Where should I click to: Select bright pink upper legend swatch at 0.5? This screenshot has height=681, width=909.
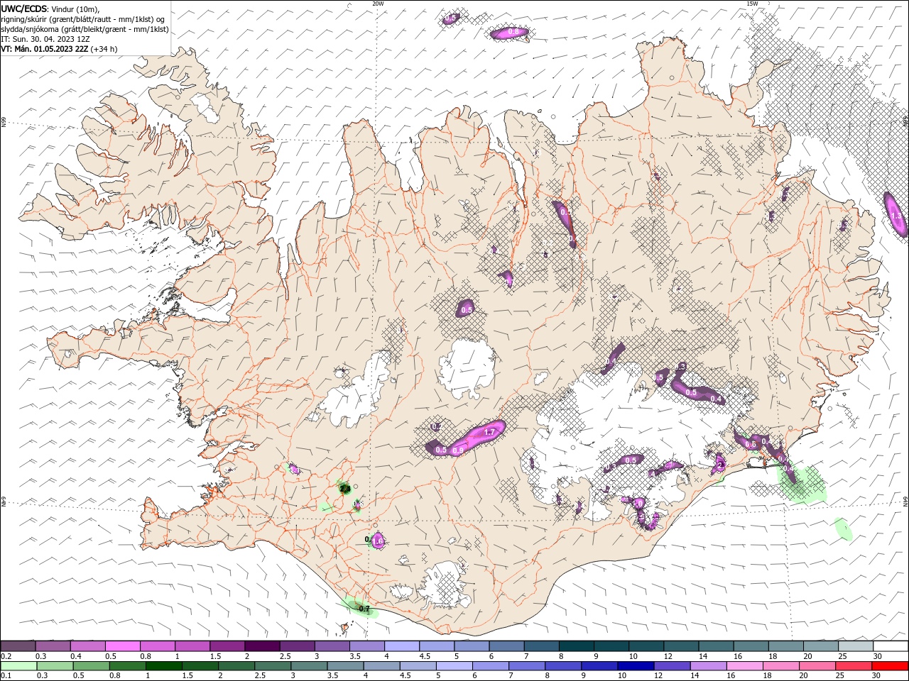point(122,646)
